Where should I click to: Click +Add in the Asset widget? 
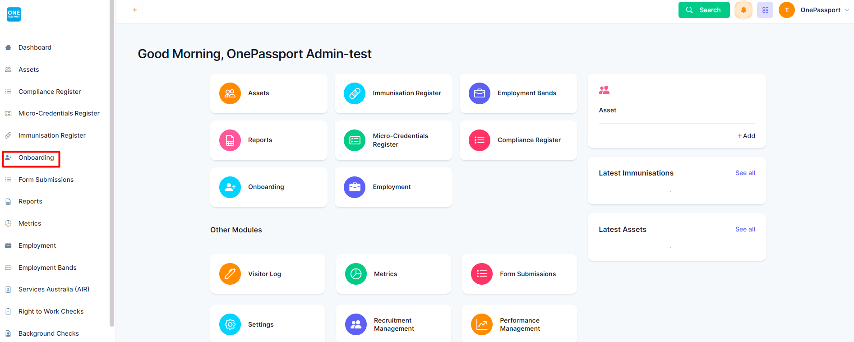[x=746, y=136]
